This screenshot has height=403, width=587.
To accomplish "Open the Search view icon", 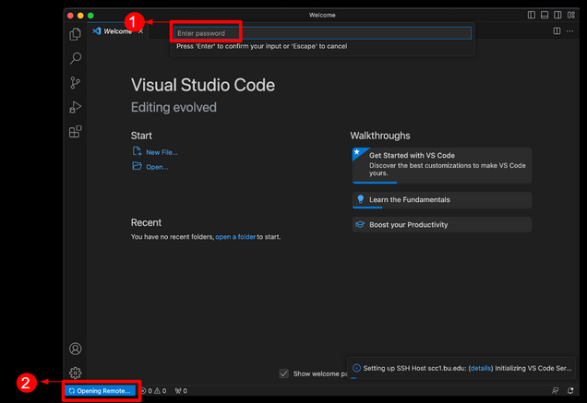I will 76,58.
